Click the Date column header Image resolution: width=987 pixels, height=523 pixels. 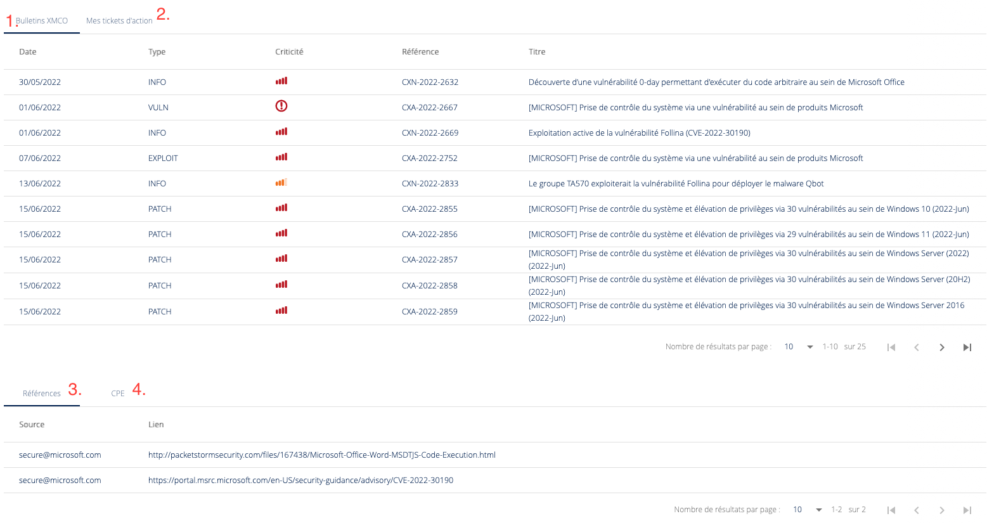pos(28,52)
